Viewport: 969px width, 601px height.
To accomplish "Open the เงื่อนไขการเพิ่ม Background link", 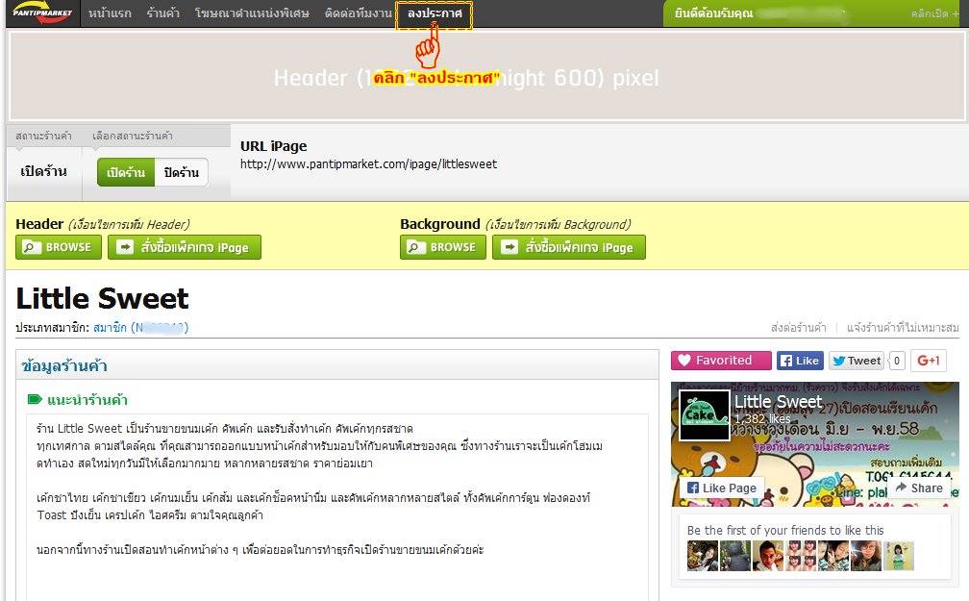I will [x=558, y=224].
